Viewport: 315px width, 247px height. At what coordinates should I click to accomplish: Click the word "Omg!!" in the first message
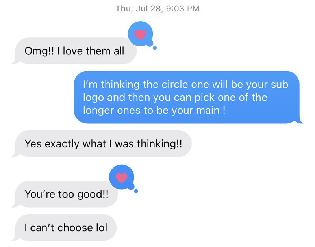click(x=39, y=52)
